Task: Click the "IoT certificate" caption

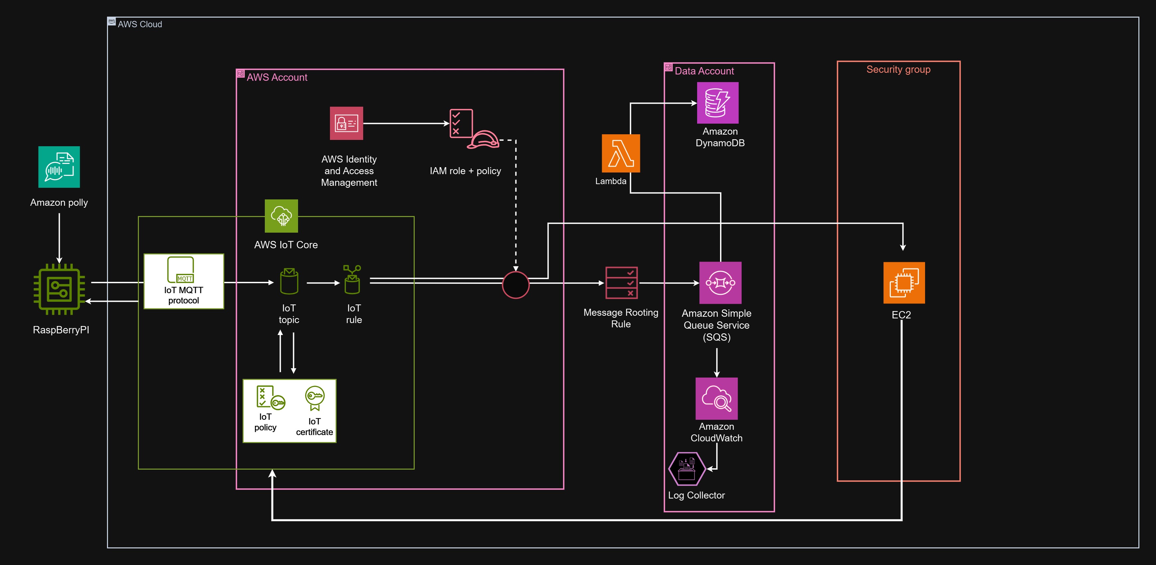Action: 315,427
